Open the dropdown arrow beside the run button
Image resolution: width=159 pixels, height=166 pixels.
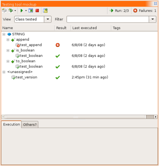[x=26, y=11]
